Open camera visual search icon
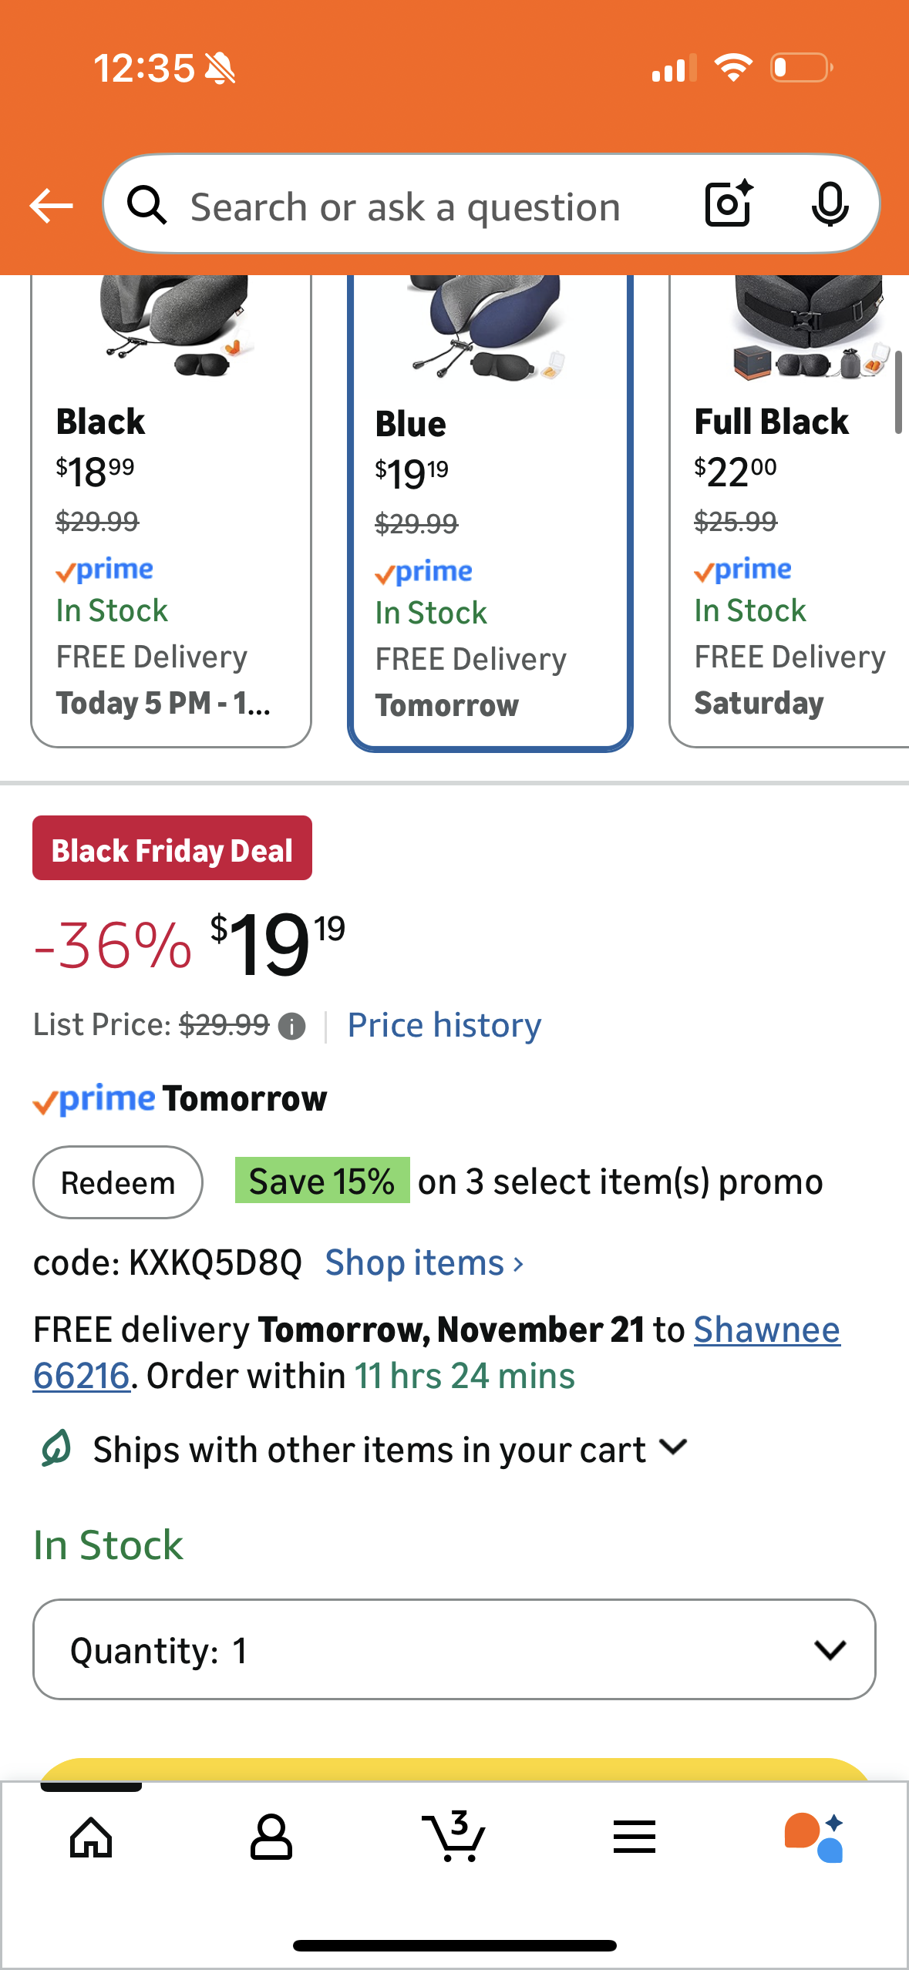 (728, 204)
